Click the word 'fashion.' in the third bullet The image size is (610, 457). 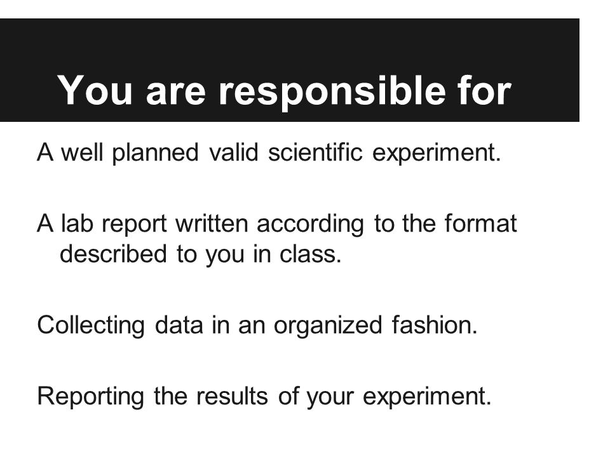pos(435,325)
